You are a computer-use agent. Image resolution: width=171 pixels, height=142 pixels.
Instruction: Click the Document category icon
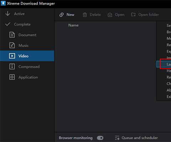(x=12, y=35)
